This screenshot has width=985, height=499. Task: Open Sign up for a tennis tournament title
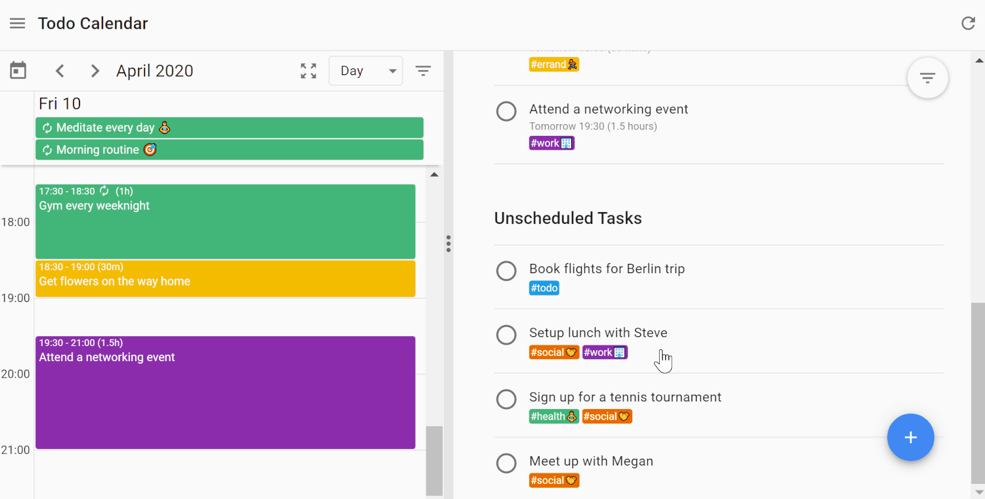point(625,397)
